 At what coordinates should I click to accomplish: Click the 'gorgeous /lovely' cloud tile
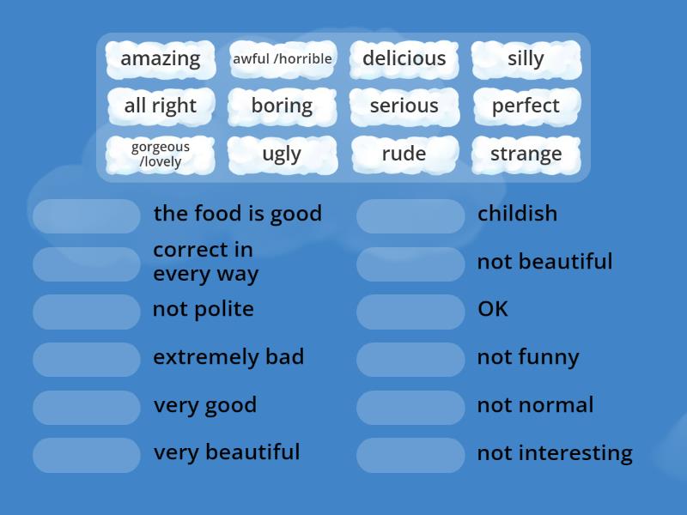pyautogui.click(x=160, y=154)
